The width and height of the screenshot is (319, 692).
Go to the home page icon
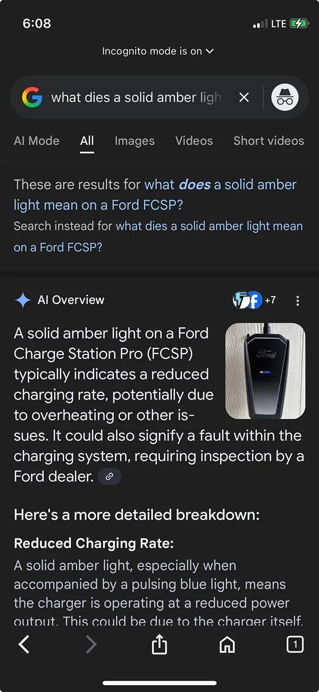(227, 645)
